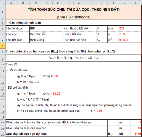Click the 'Tên hố khoan' label cell
This screenshot has height=137, width=142.
pos(17,29)
